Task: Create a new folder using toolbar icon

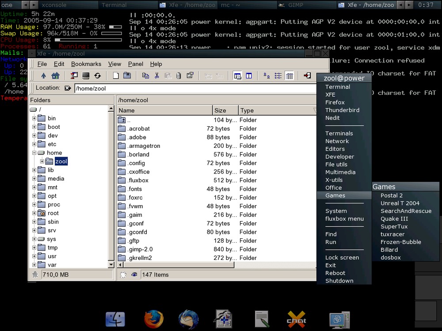Action: click(127, 76)
